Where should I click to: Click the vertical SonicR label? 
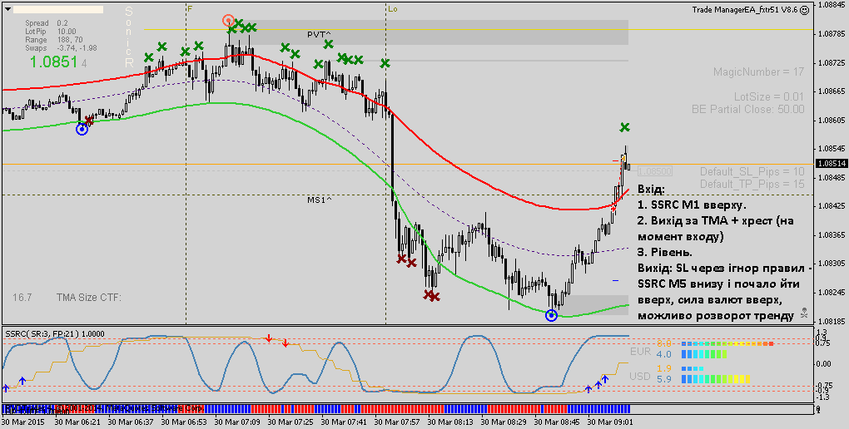(x=128, y=37)
